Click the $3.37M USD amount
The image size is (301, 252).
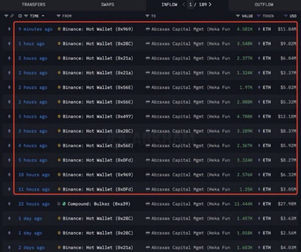[288, 73]
